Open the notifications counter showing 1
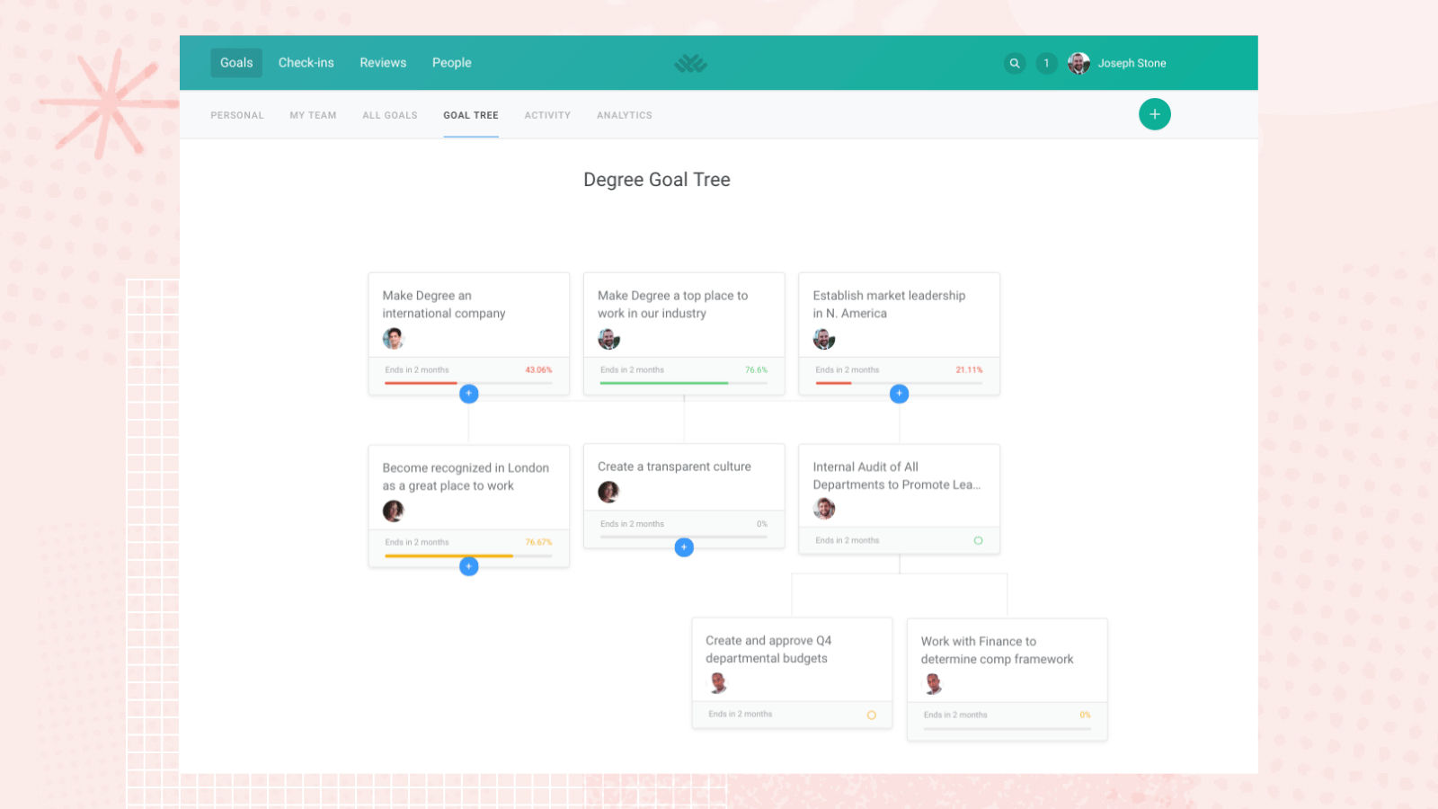 pyautogui.click(x=1046, y=63)
